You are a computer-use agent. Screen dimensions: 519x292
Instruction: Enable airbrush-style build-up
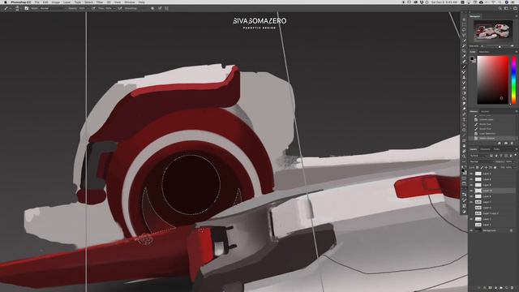119,8
